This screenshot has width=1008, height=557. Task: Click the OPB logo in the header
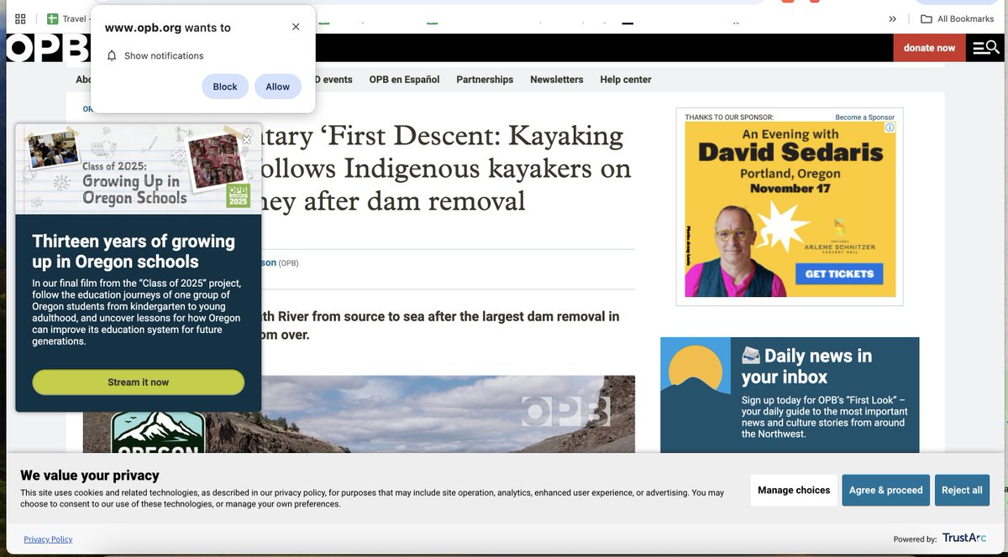point(48,48)
